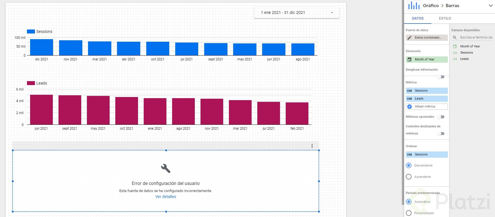
Task: Click the search field Escriba el término
Action: 476,37
